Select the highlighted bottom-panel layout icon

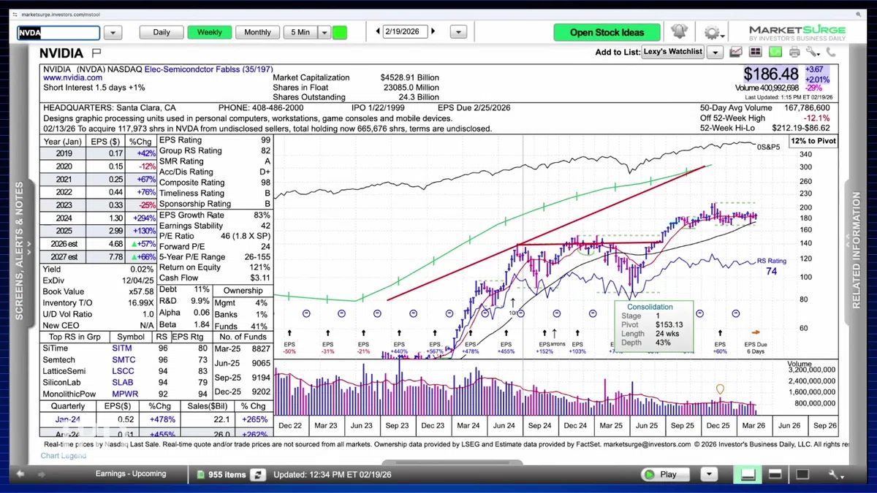tap(748, 475)
